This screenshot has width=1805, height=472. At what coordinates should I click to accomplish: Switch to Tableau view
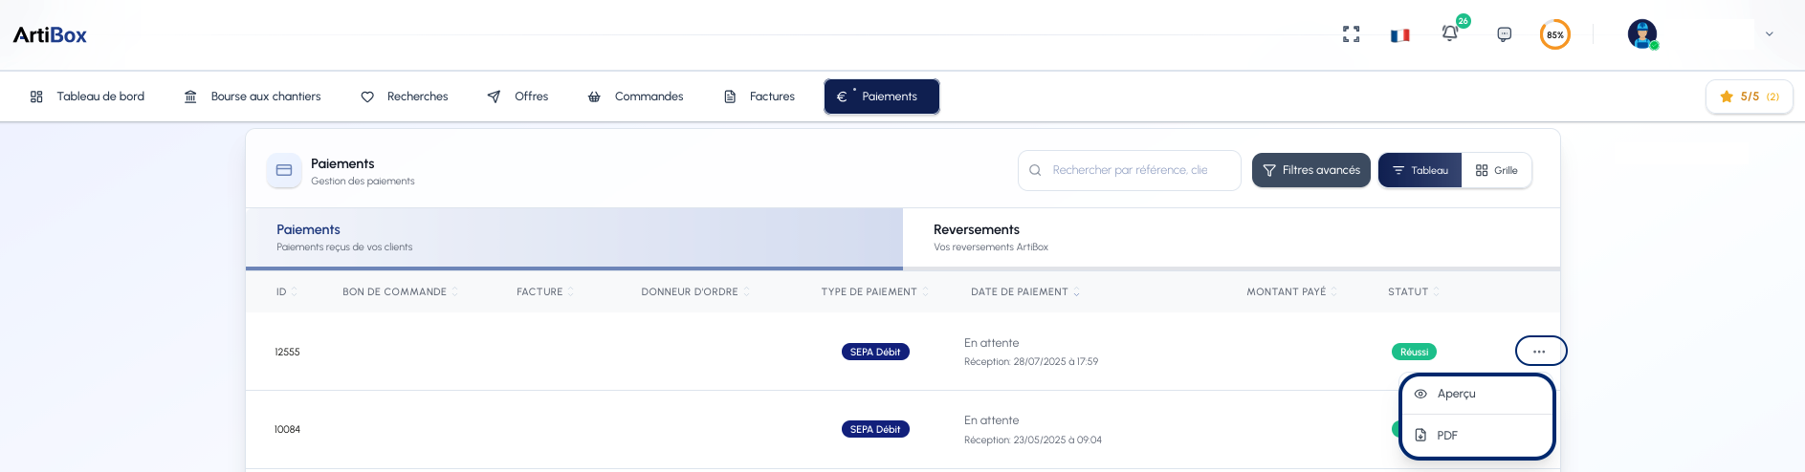1420,170
